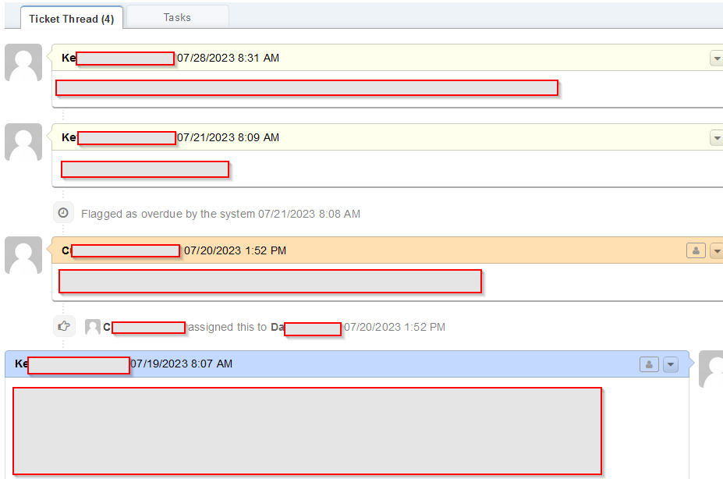Click "Flagged as overdue by the system" text
The image size is (723, 479).
point(168,214)
